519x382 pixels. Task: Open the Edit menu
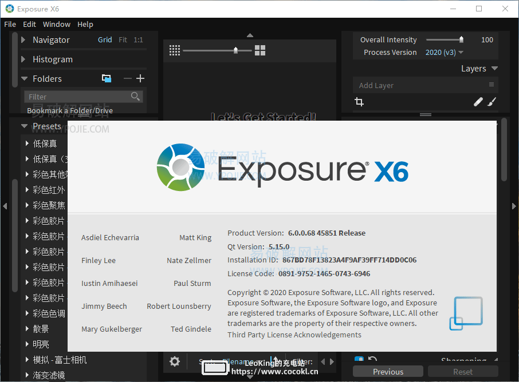29,25
